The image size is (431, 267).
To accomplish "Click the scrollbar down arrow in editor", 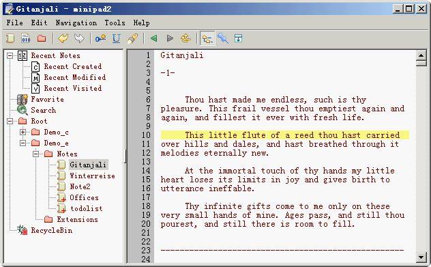I will (x=421, y=257).
